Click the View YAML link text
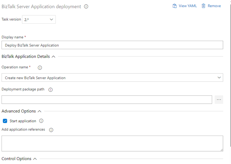The width and height of the screenshot is (231, 164). [188, 6]
